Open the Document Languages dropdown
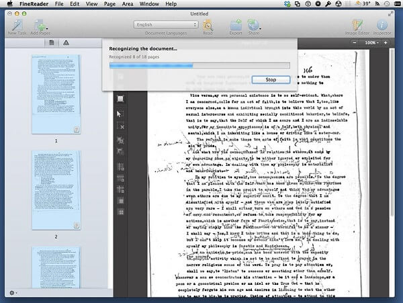403x303 pixels. [x=167, y=25]
